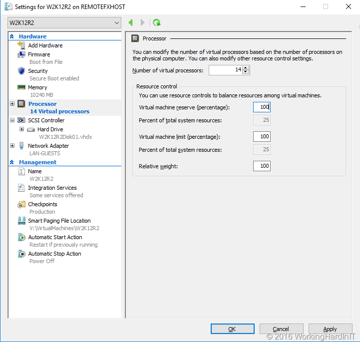Click the Hard Drive disk icon
Screen dimensions: 360x342
coord(31,130)
